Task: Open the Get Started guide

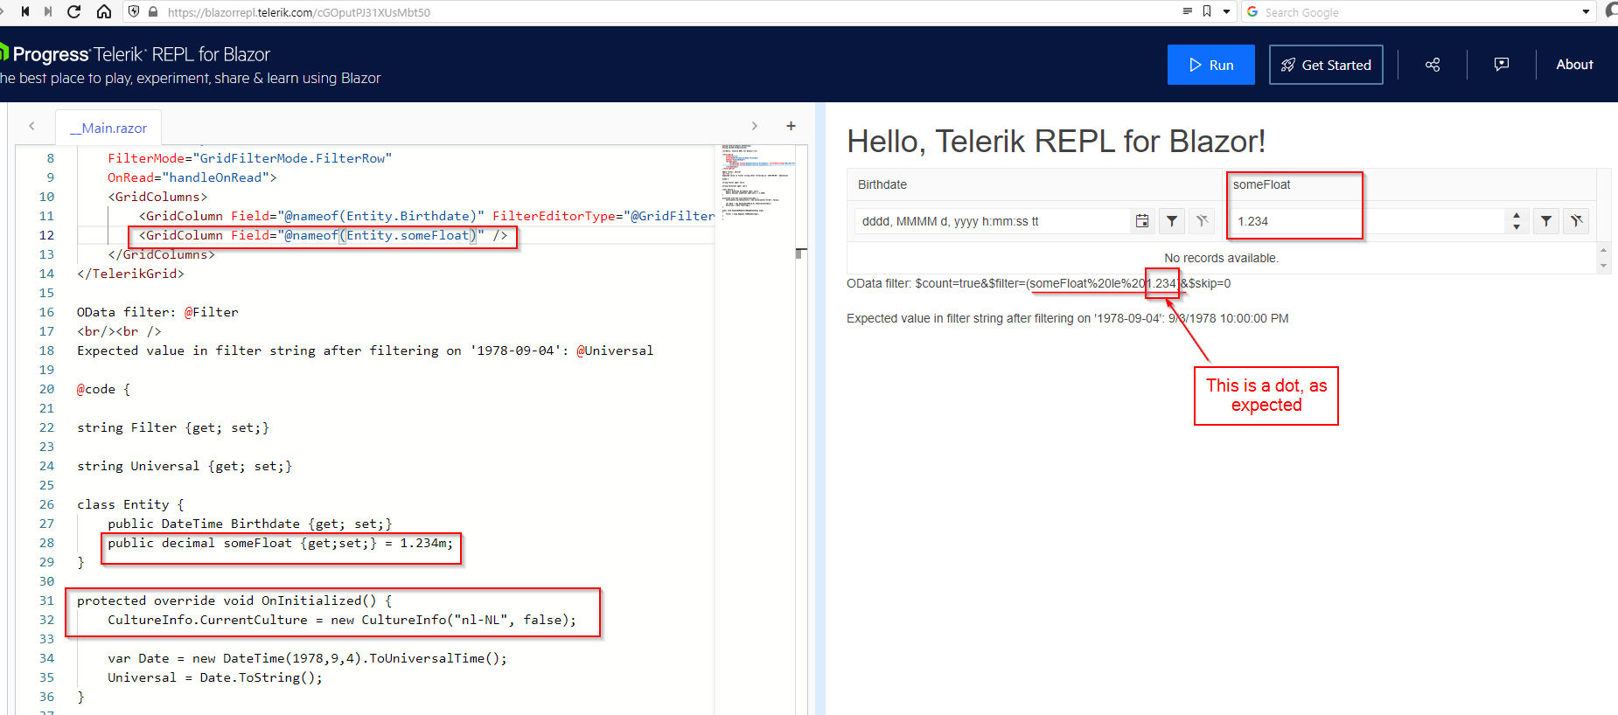Action: (1326, 65)
